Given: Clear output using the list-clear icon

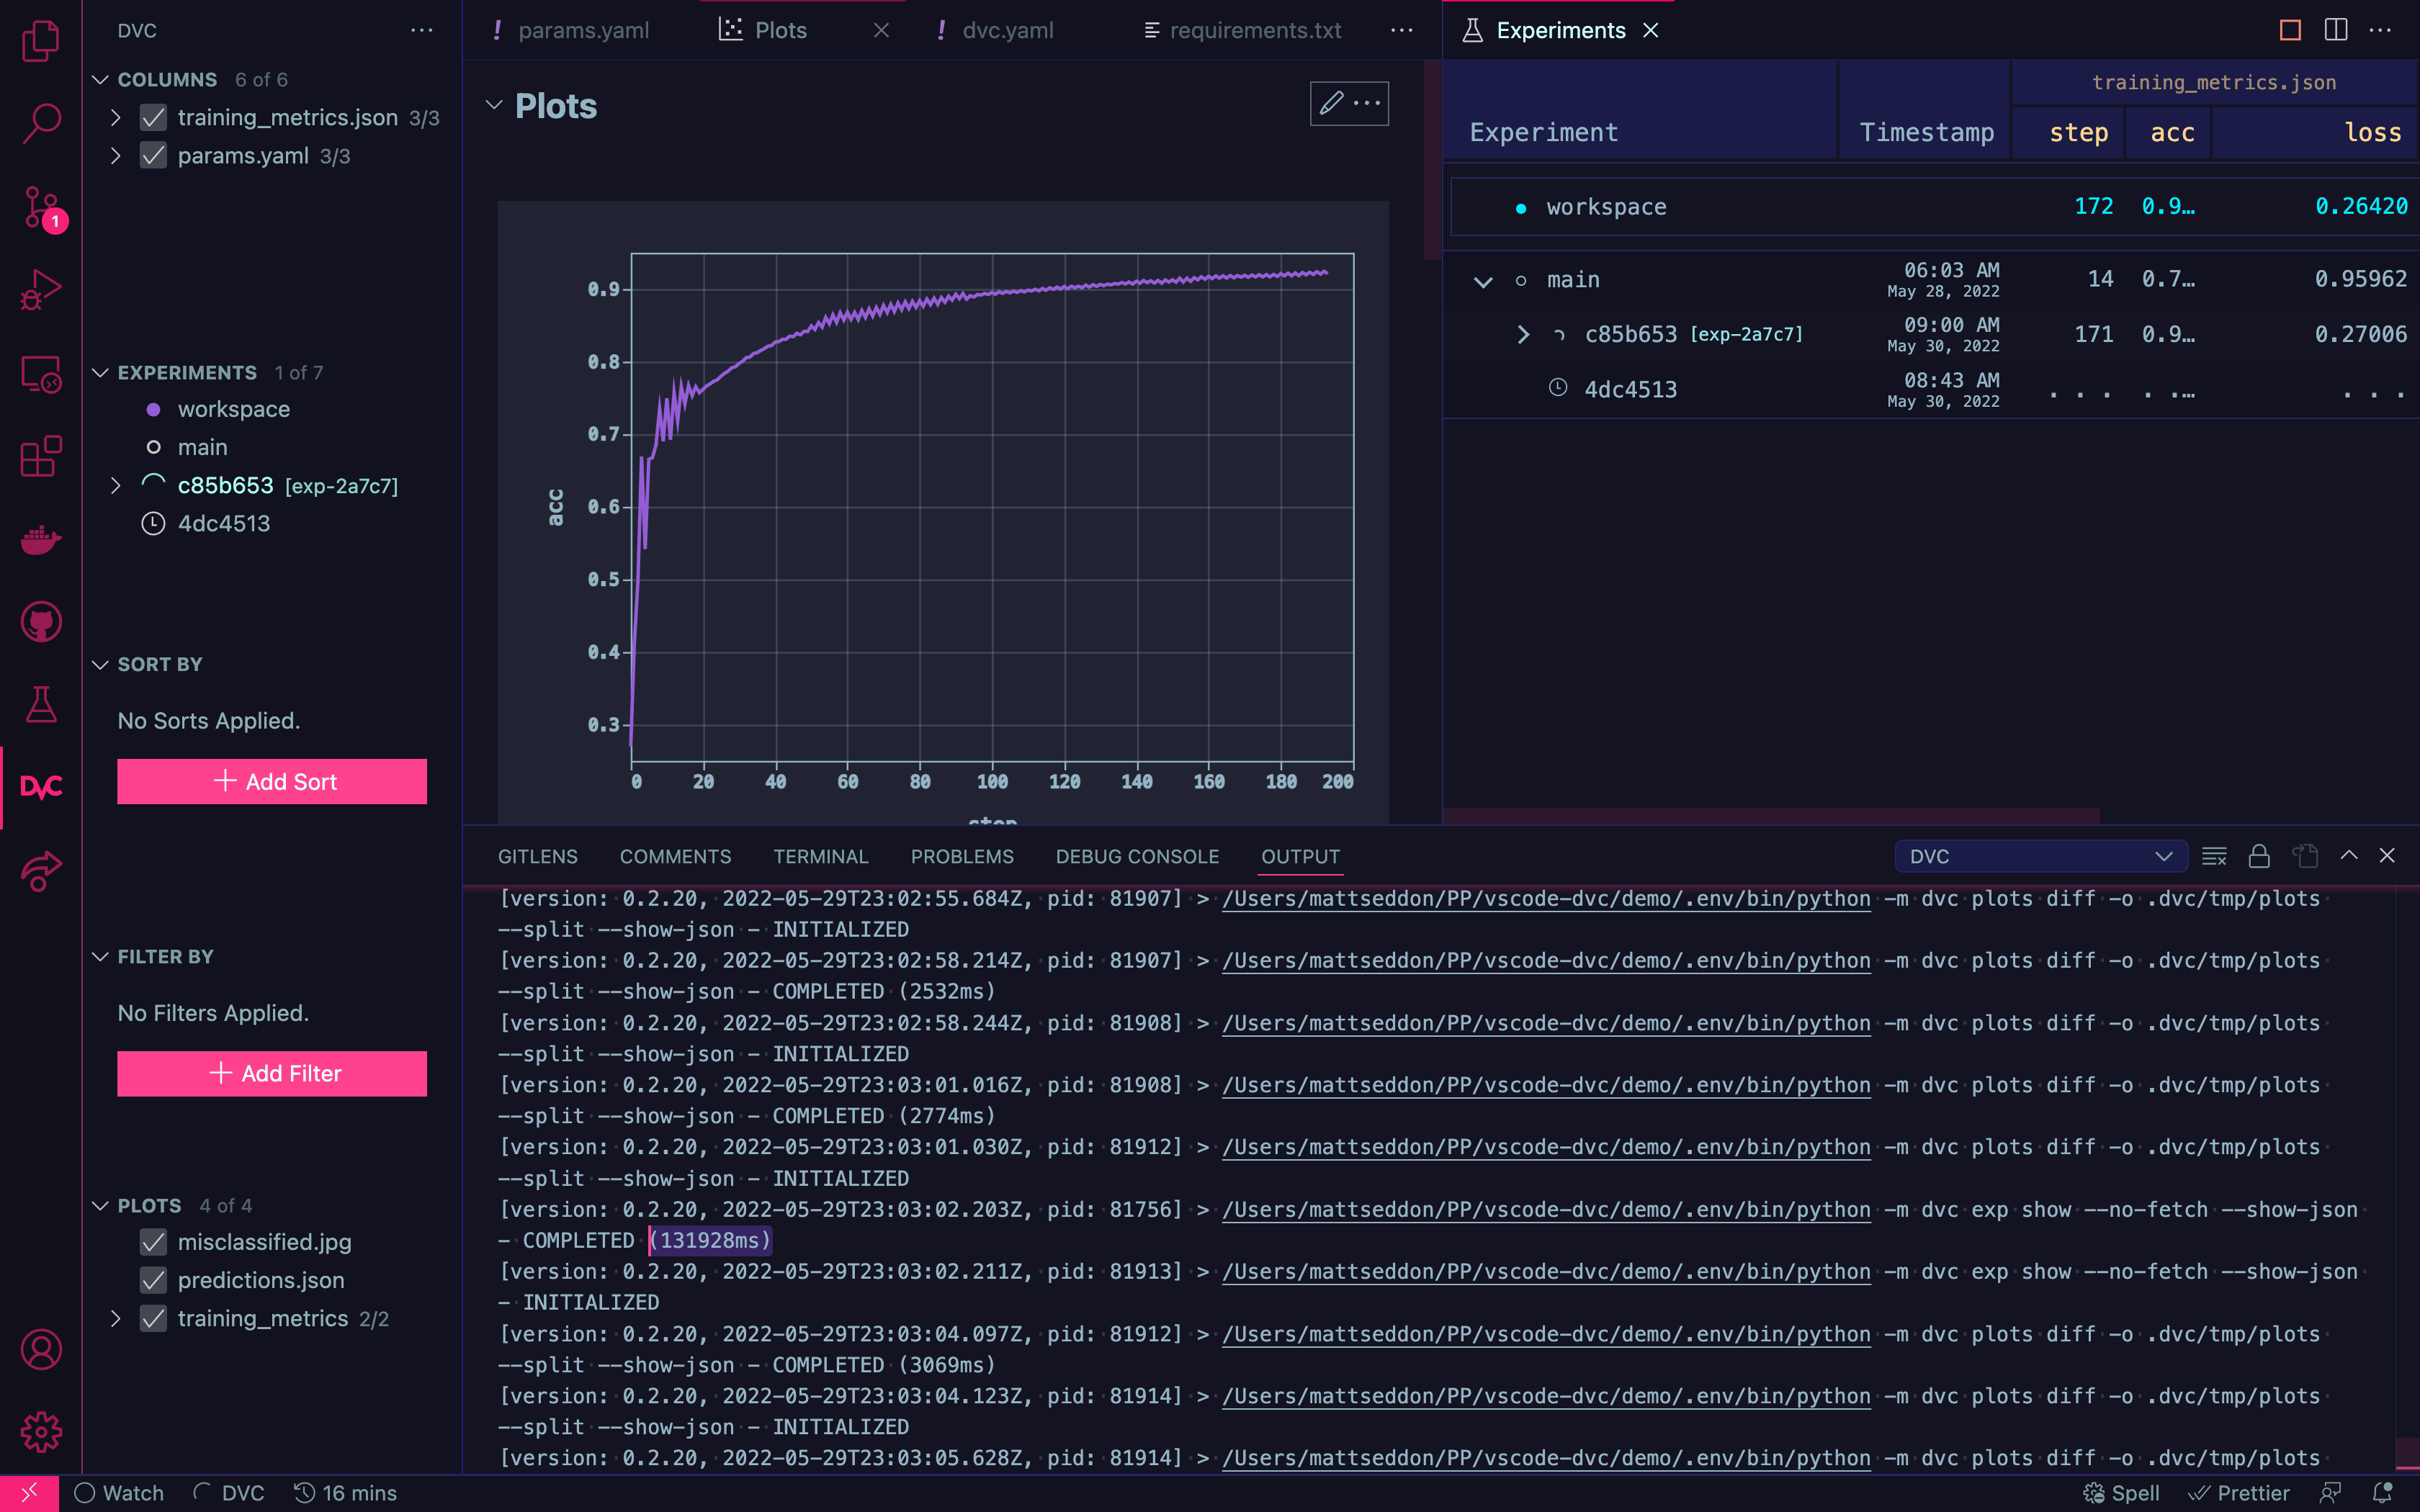Looking at the screenshot, I should point(2214,856).
